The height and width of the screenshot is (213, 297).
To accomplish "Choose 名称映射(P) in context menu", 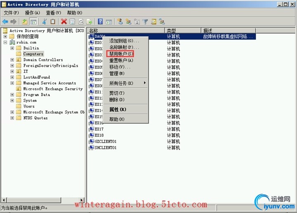I will [126, 47].
